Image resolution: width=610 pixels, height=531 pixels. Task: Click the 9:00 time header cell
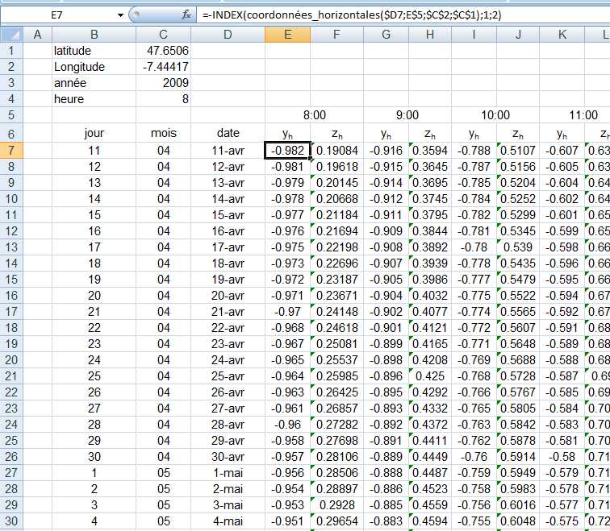click(407, 116)
